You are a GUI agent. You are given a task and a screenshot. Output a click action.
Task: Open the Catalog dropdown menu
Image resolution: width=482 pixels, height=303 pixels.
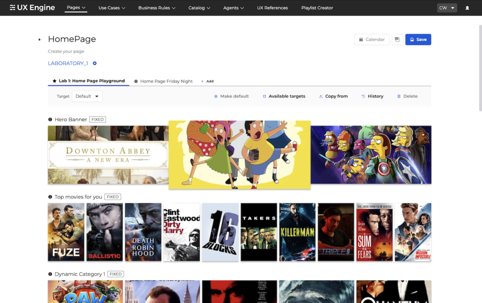point(199,8)
